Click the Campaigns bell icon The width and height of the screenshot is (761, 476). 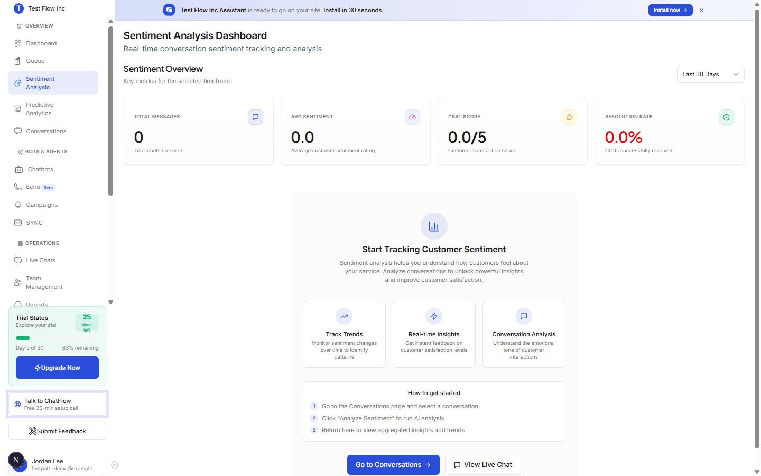[18, 205]
